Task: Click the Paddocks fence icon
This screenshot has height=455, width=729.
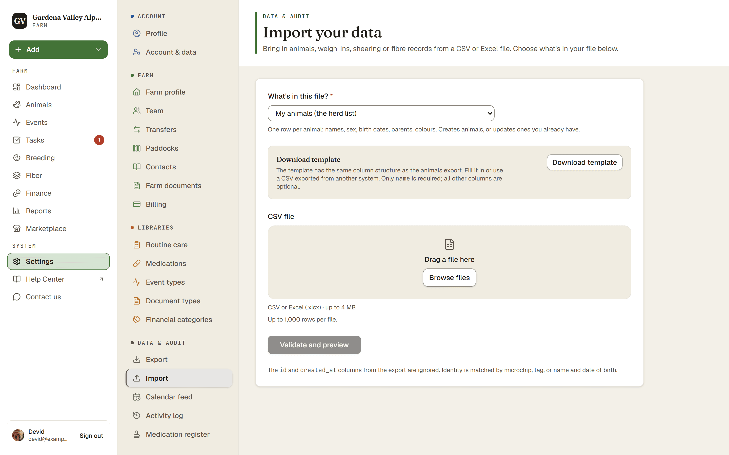Action: (137, 148)
